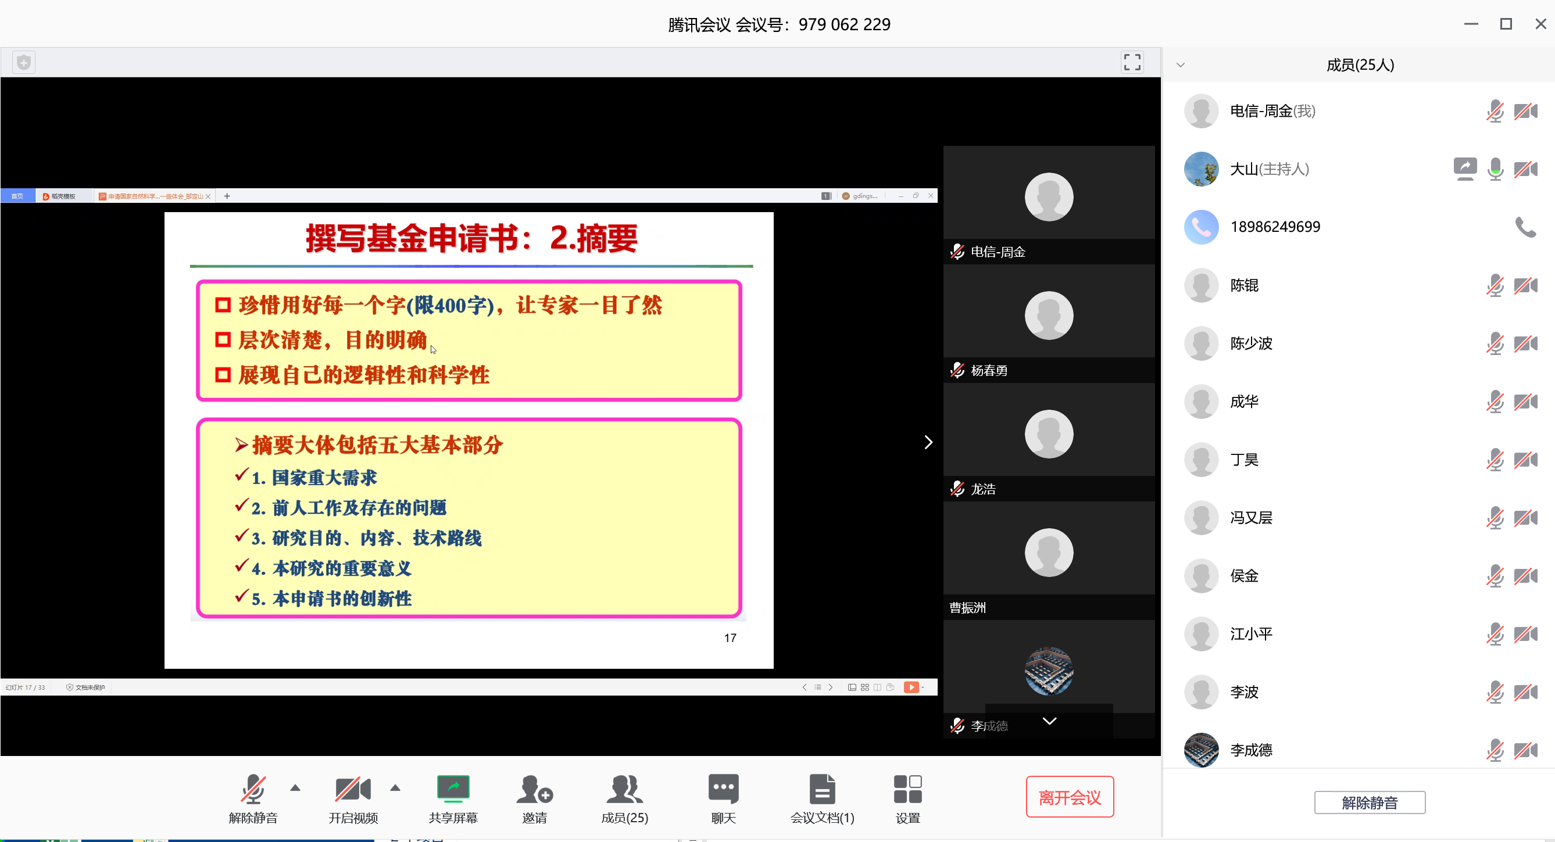This screenshot has height=842, width=1555.
Task: Expand video options arrow beside camera
Action: (x=395, y=788)
